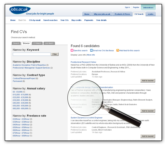This screenshot has height=146, width=165.
Task: Open Saved searches menu item
Action: [50, 20]
